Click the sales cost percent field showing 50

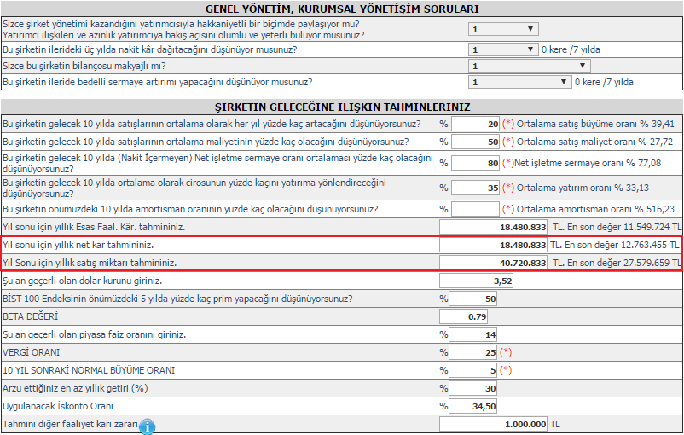click(x=476, y=142)
